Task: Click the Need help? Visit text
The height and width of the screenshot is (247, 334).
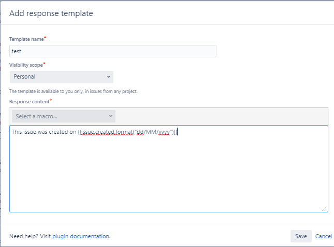Action: tap(30, 236)
